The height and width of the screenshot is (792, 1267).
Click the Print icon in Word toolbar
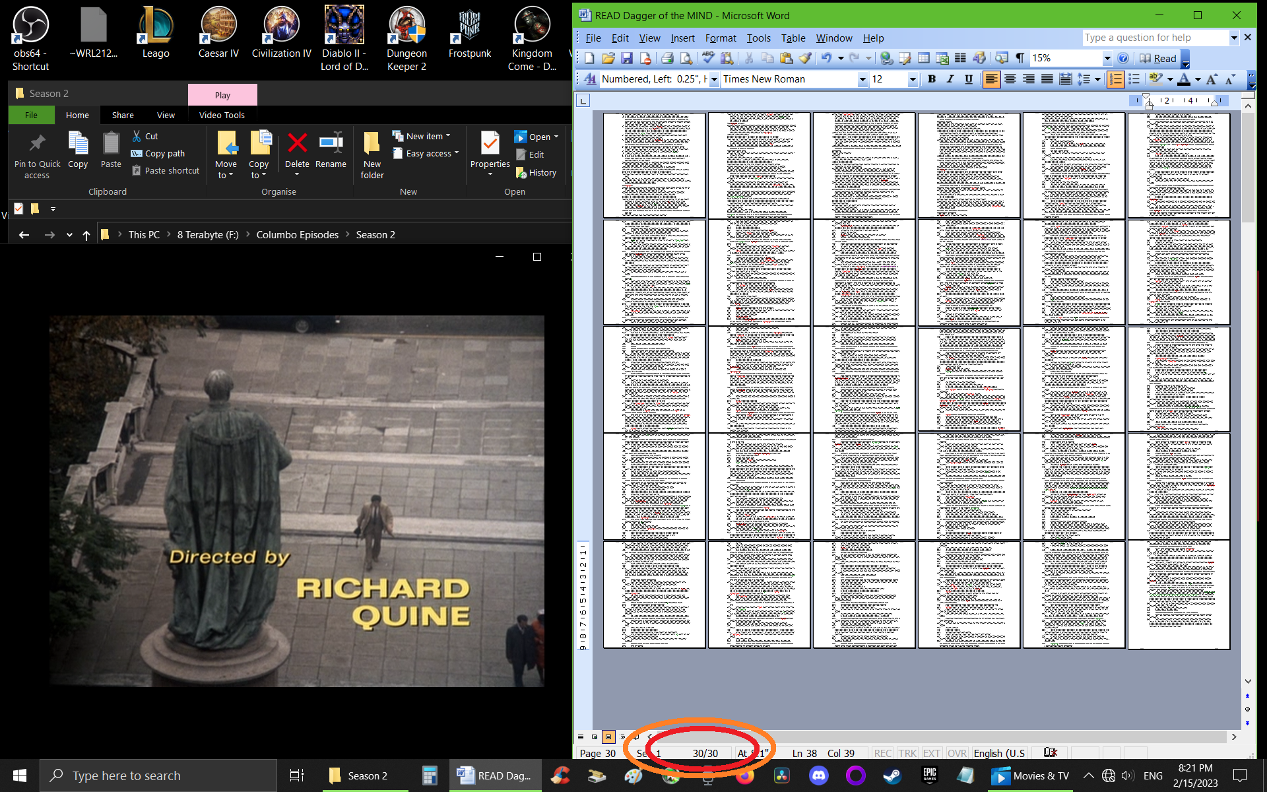tap(667, 59)
